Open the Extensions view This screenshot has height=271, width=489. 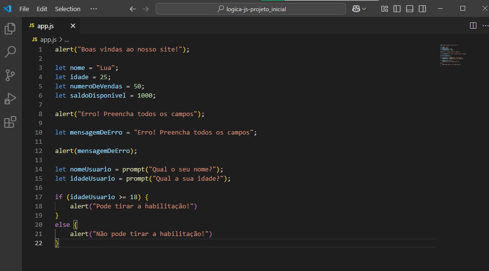point(10,122)
